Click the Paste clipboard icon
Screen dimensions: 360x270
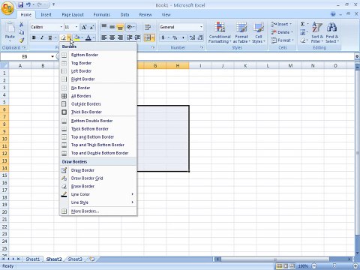pos(10,27)
